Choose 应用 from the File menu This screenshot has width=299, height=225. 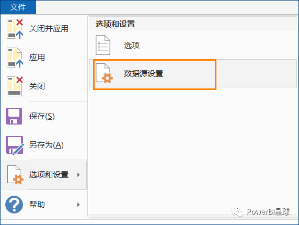click(x=44, y=58)
